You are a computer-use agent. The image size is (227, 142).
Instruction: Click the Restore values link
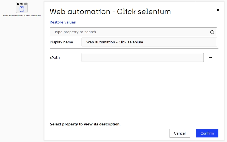pyautogui.click(x=63, y=22)
